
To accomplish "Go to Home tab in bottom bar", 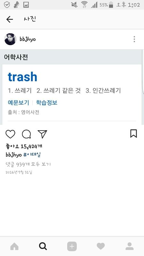I will [14, 246].
